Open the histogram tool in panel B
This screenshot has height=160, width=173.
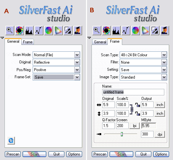click(x=116, y=30)
